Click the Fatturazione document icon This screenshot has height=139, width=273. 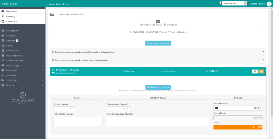coord(3,50)
